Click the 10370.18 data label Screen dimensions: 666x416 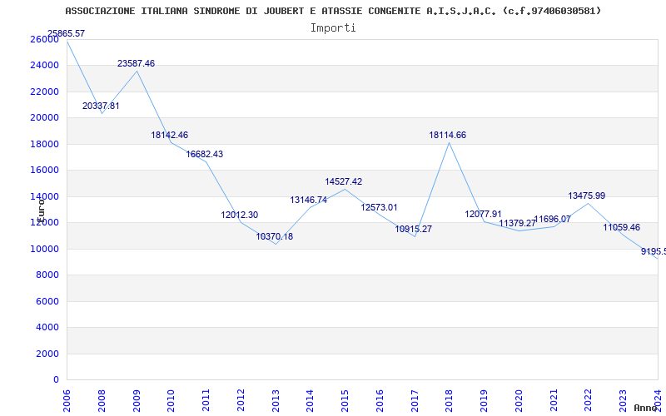pos(275,237)
